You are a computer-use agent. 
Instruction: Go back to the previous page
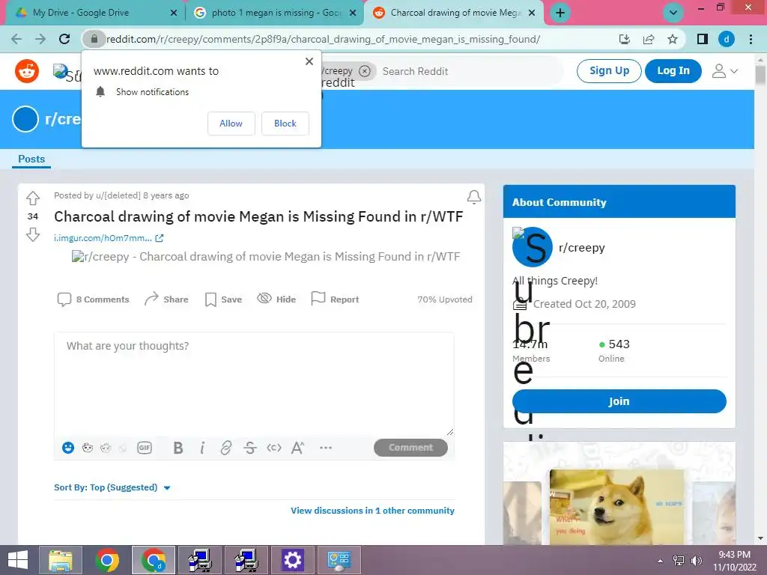point(16,39)
